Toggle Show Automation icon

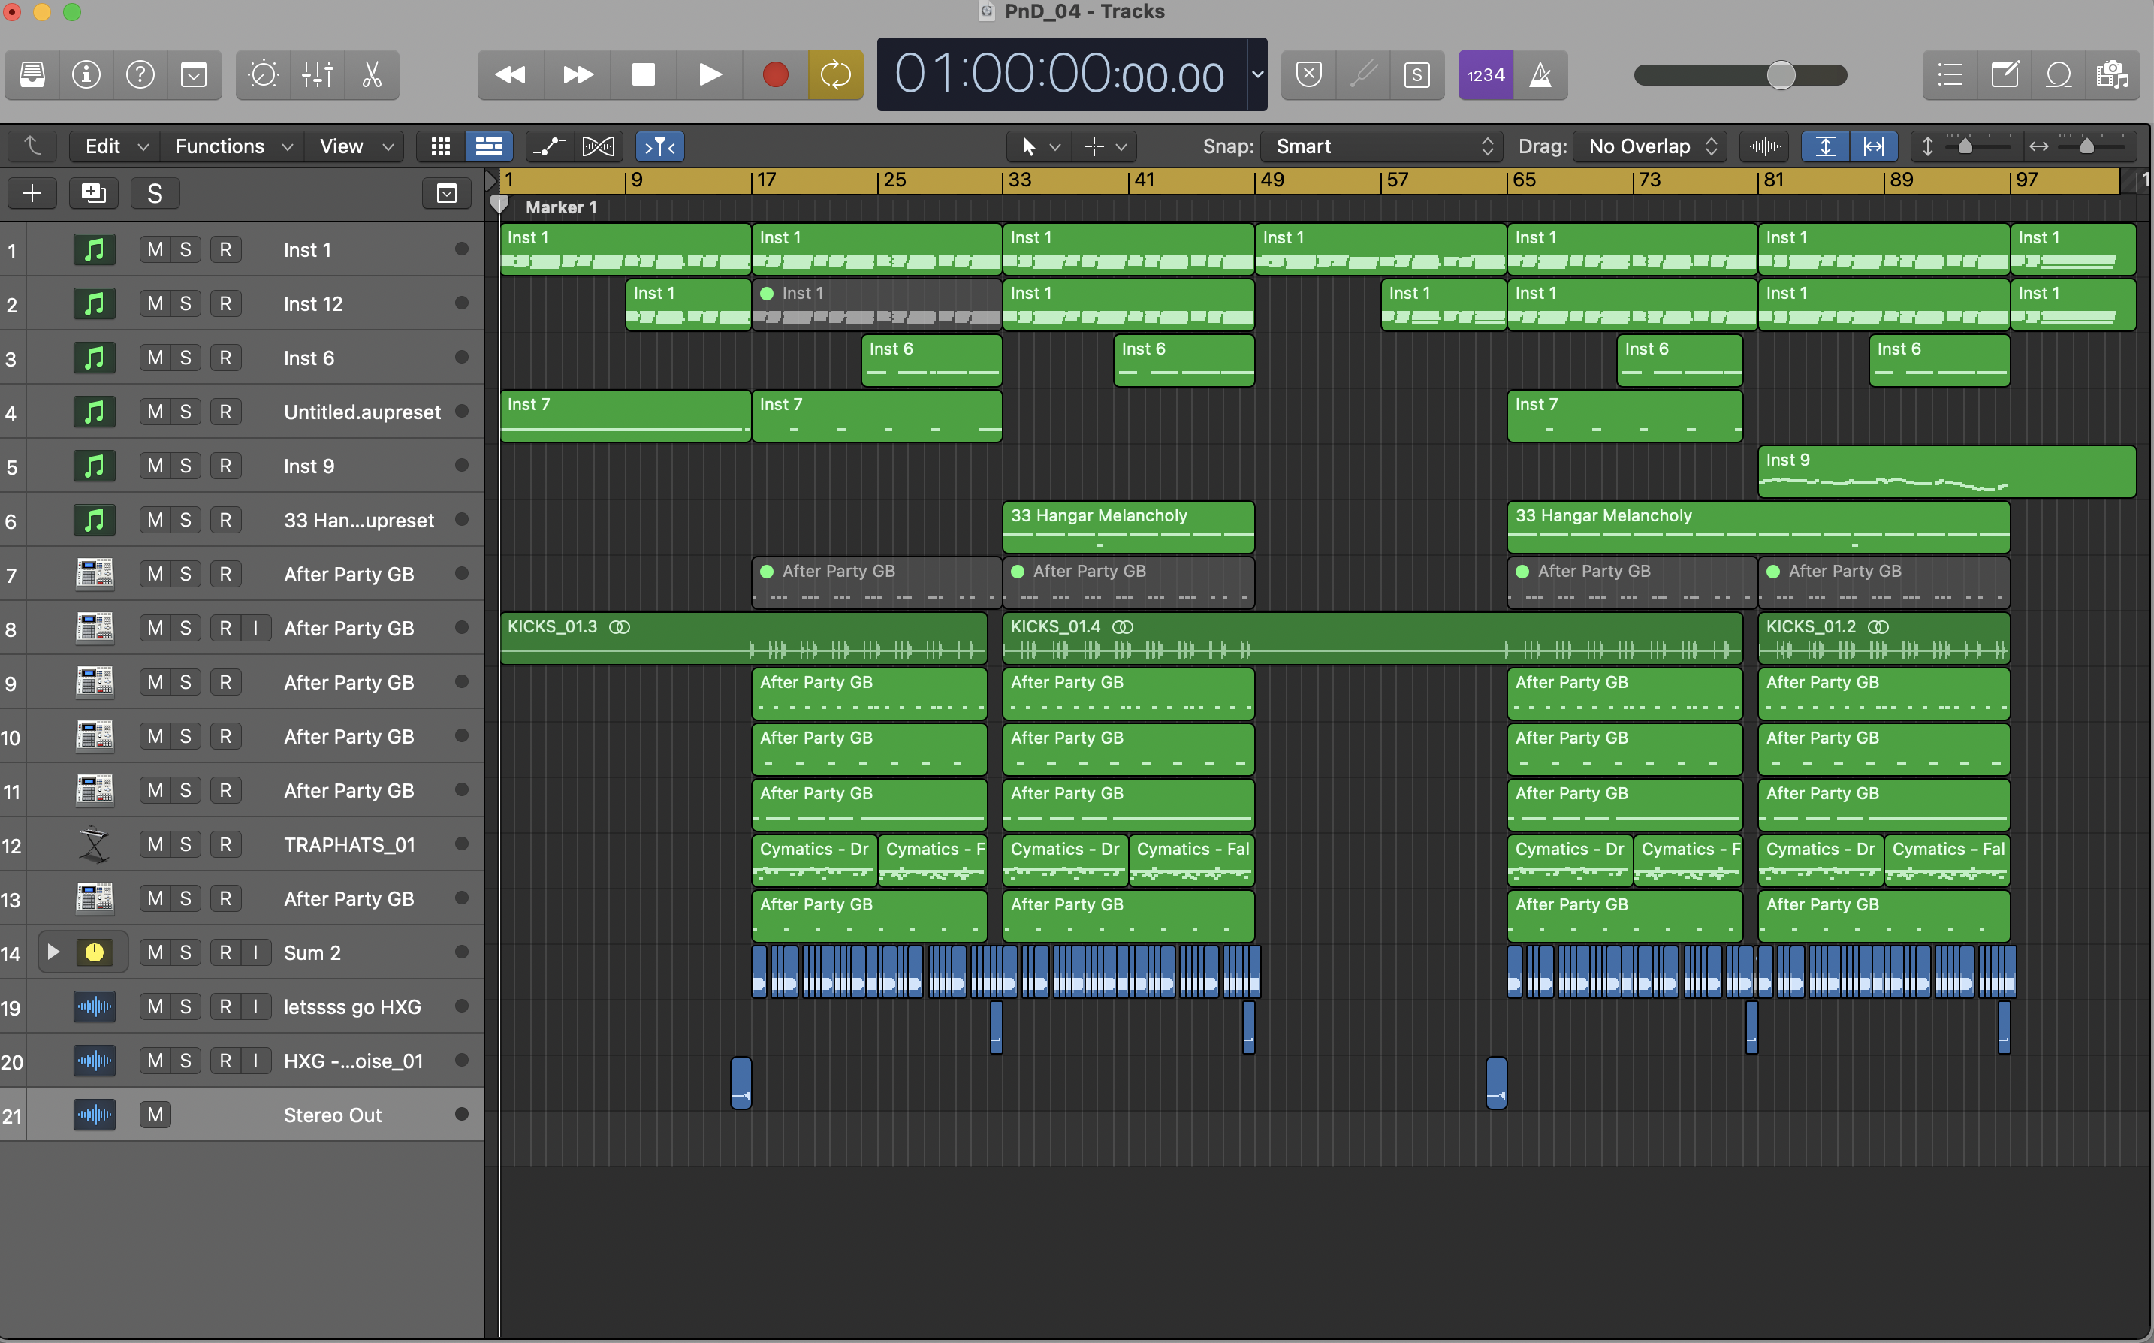point(550,146)
